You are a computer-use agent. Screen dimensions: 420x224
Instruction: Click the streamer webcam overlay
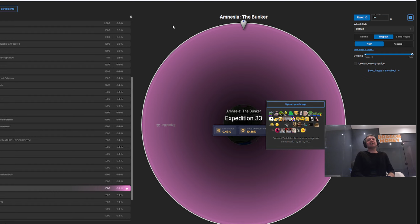(x=370, y=151)
